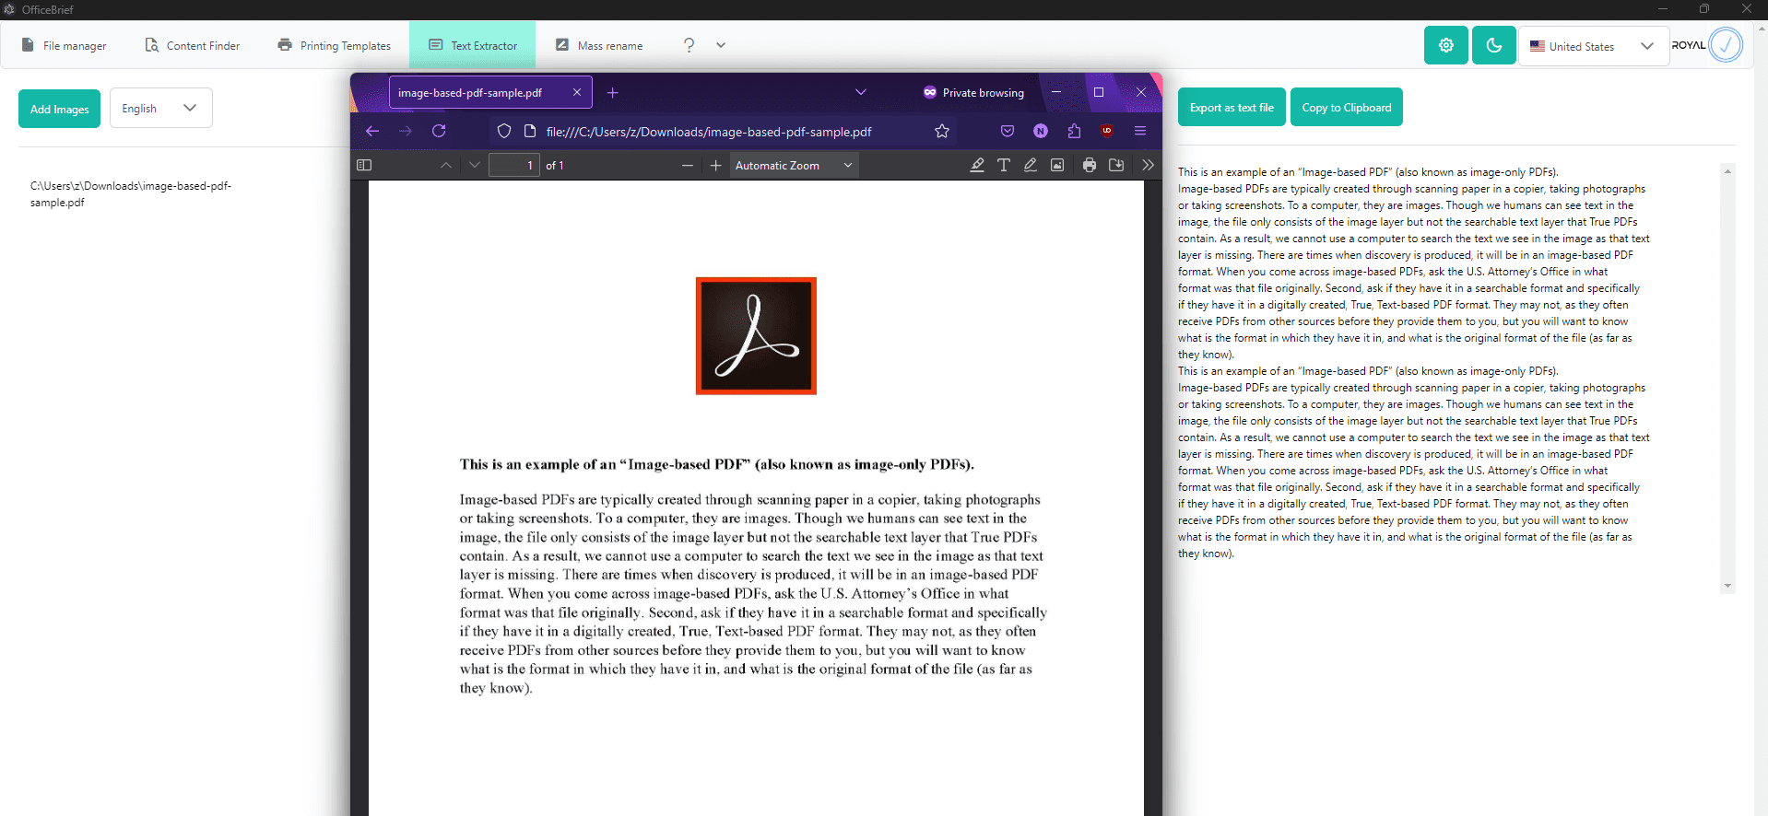Click the browser address bar URL

tap(709, 132)
